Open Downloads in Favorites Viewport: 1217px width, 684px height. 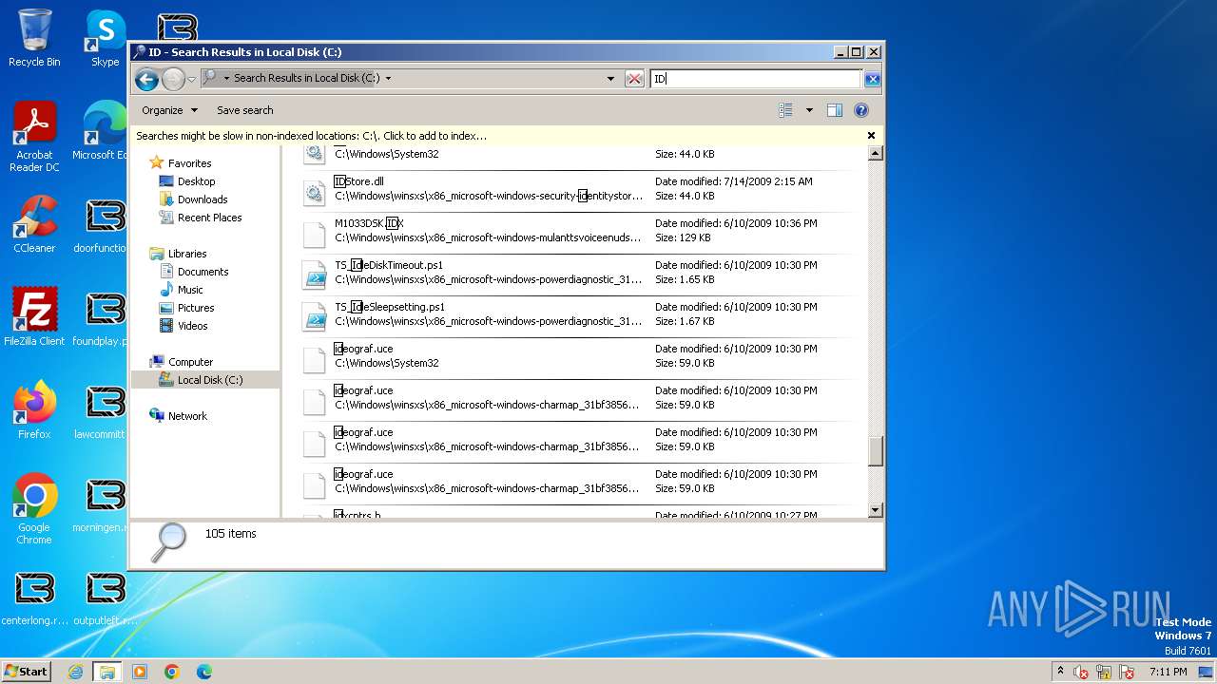click(202, 199)
